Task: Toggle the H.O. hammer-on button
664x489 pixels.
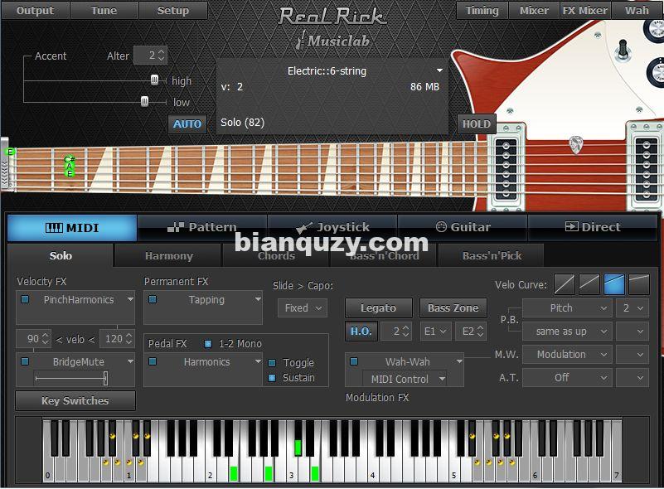Action: (361, 331)
